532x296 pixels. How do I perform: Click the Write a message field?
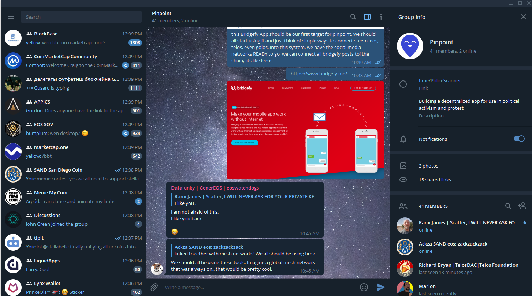tap(260, 287)
